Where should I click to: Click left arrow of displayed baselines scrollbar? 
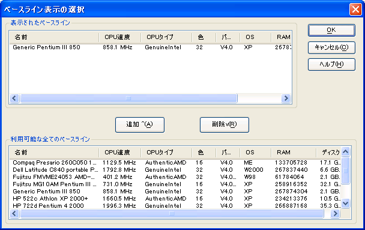click(14, 98)
